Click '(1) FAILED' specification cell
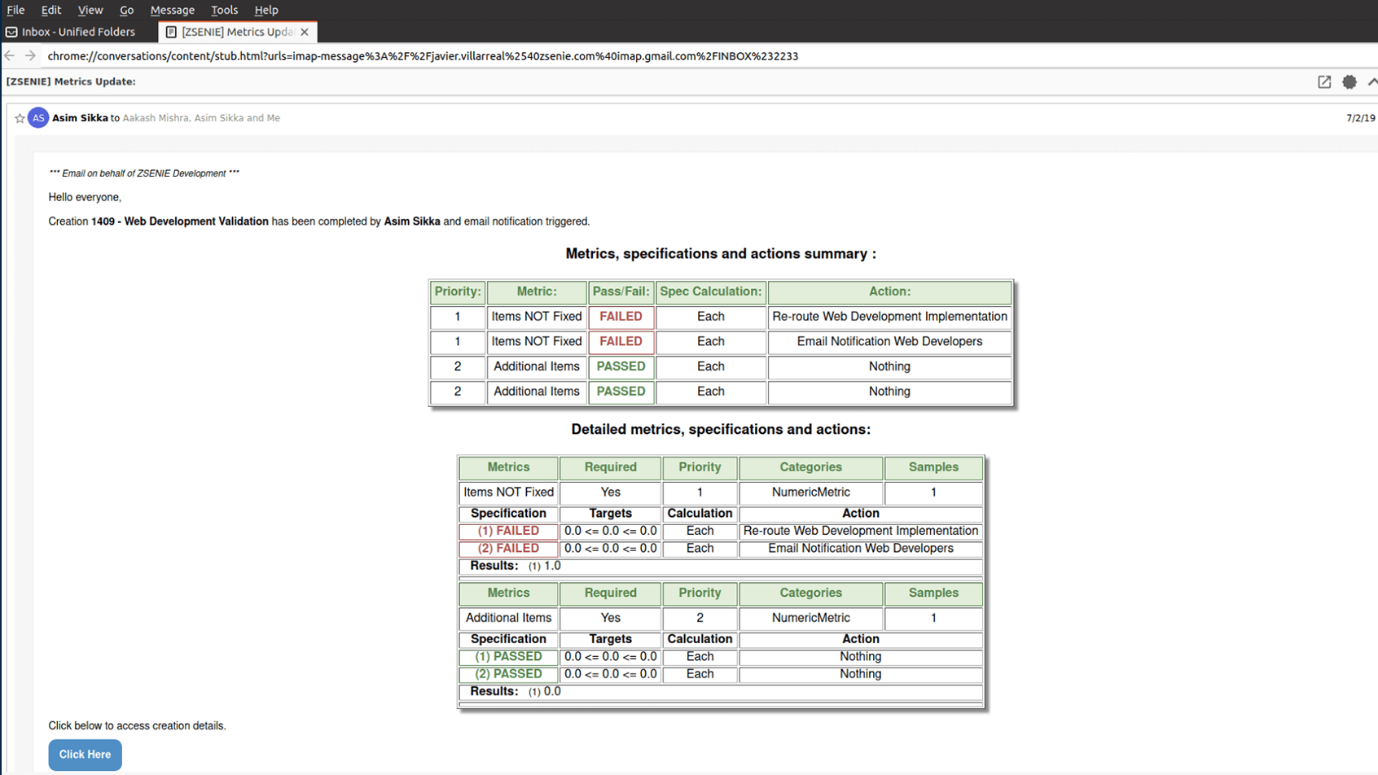 508,531
